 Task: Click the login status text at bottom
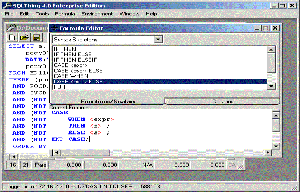click(x=68, y=186)
